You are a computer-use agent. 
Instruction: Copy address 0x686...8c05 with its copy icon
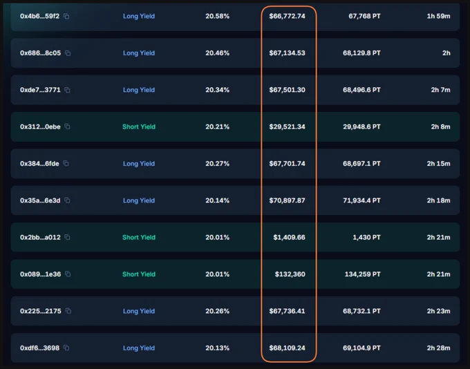[68, 53]
